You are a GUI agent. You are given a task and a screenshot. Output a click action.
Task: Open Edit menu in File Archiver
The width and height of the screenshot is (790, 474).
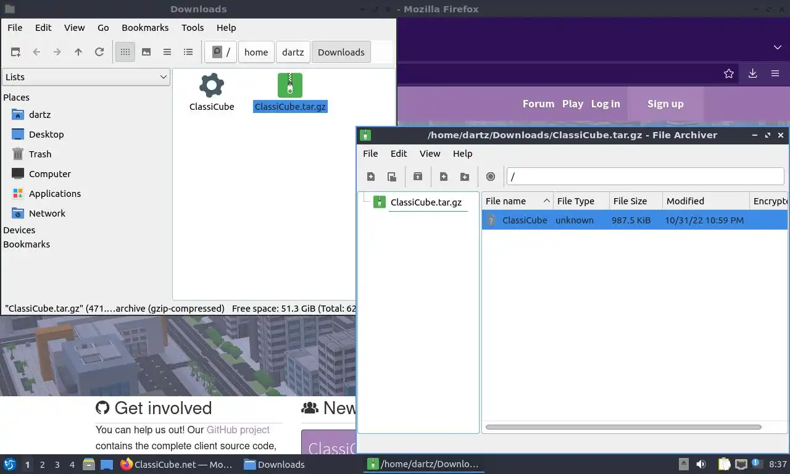click(399, 154)
